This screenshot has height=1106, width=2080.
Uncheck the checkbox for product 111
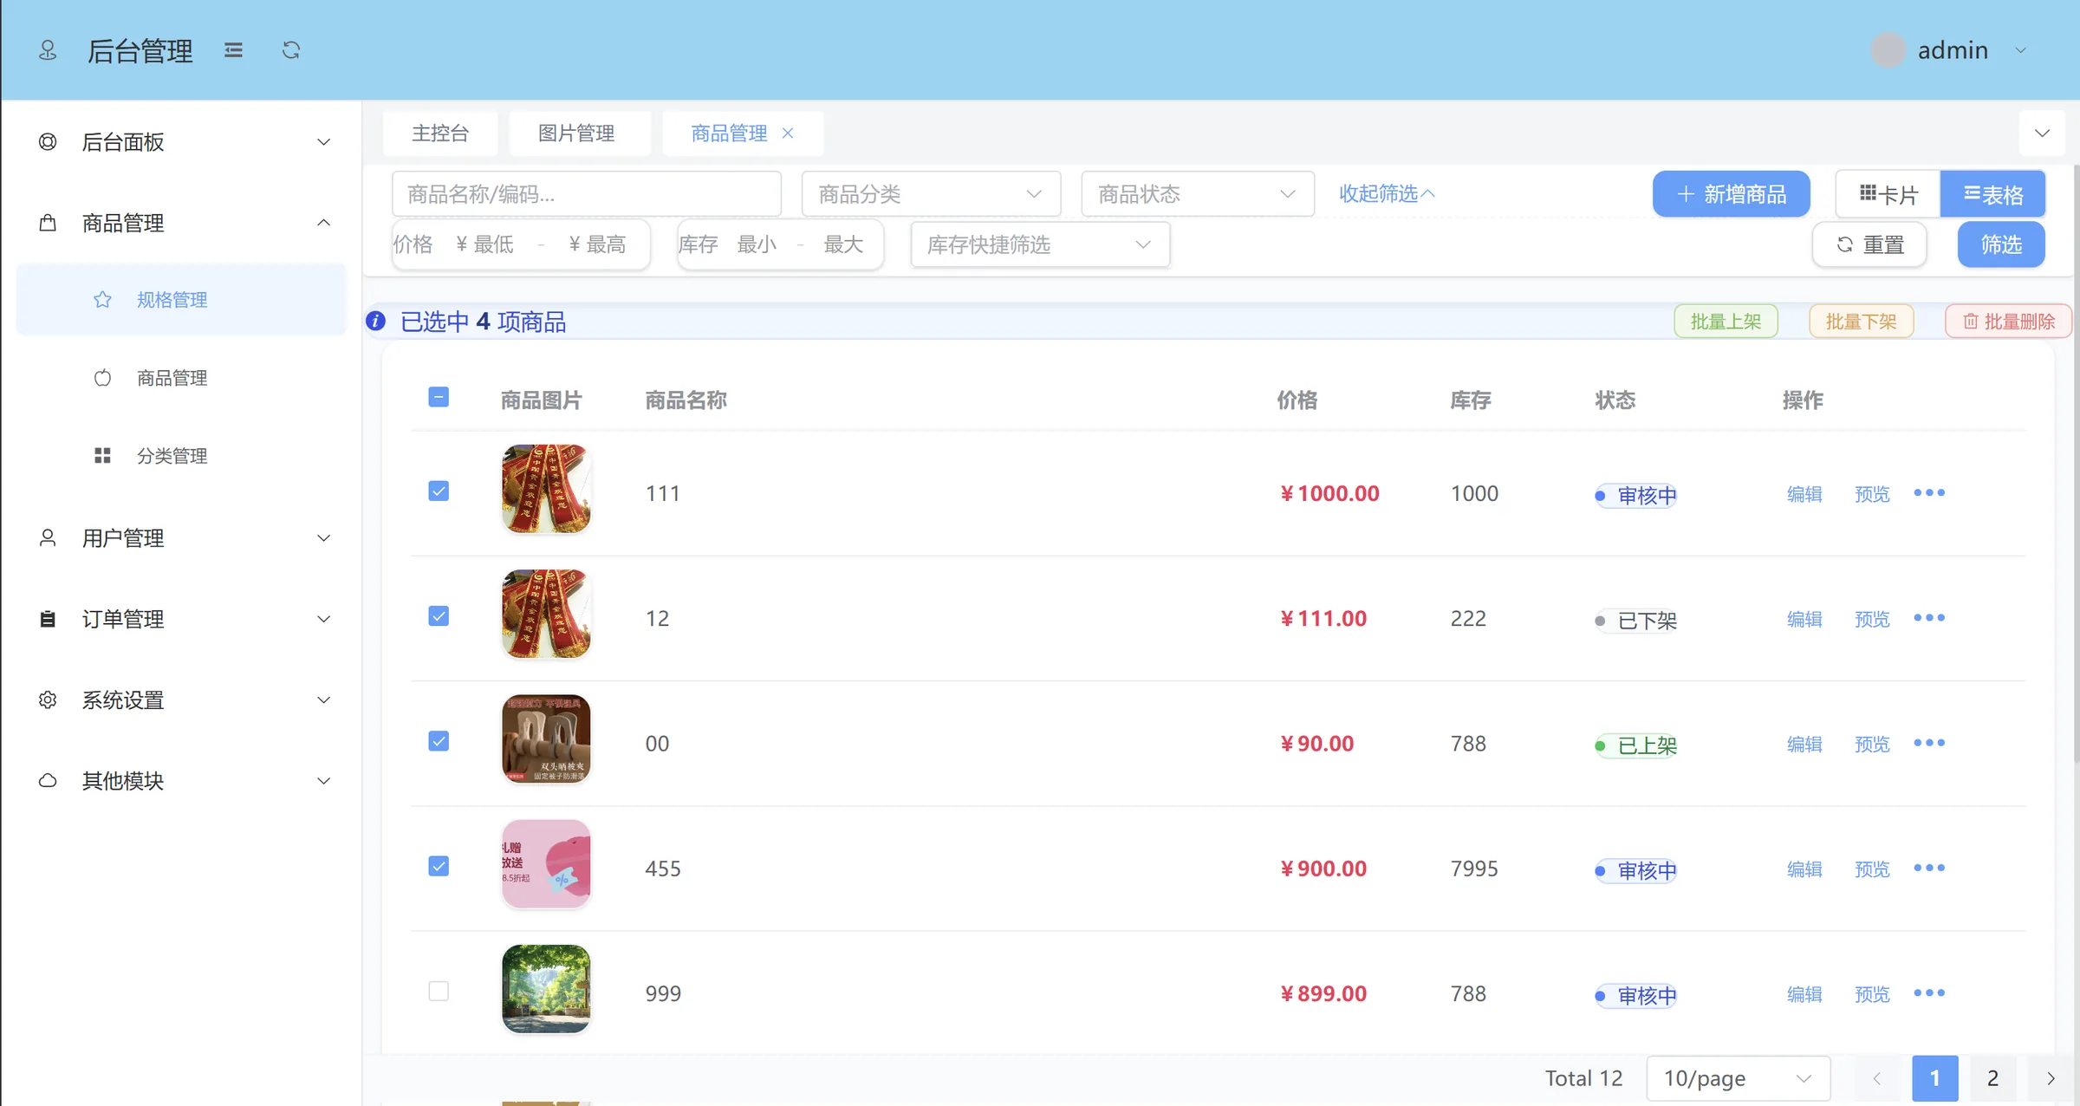[439, 491]
